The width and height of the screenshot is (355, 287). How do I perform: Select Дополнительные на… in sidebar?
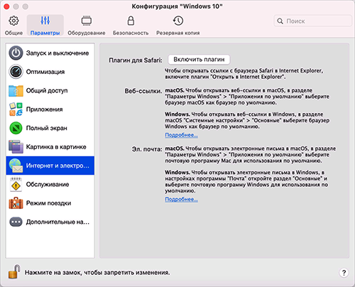[x=50, y=222]
